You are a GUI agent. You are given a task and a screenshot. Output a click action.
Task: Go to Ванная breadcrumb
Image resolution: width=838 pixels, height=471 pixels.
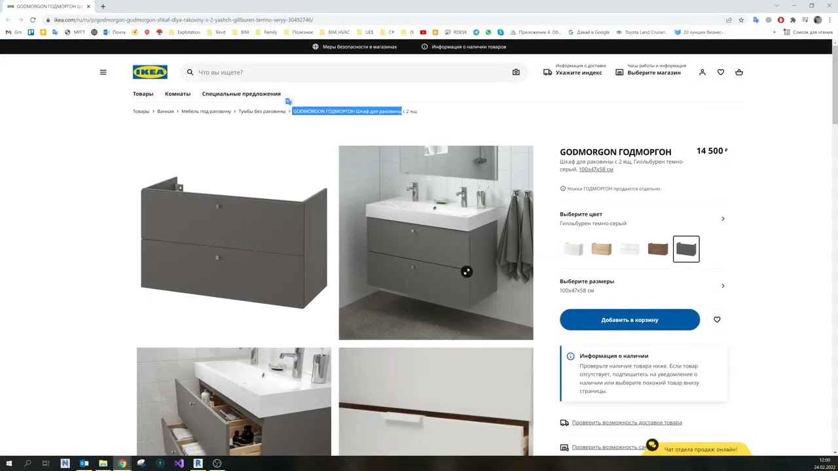click(x=165, y=111)
